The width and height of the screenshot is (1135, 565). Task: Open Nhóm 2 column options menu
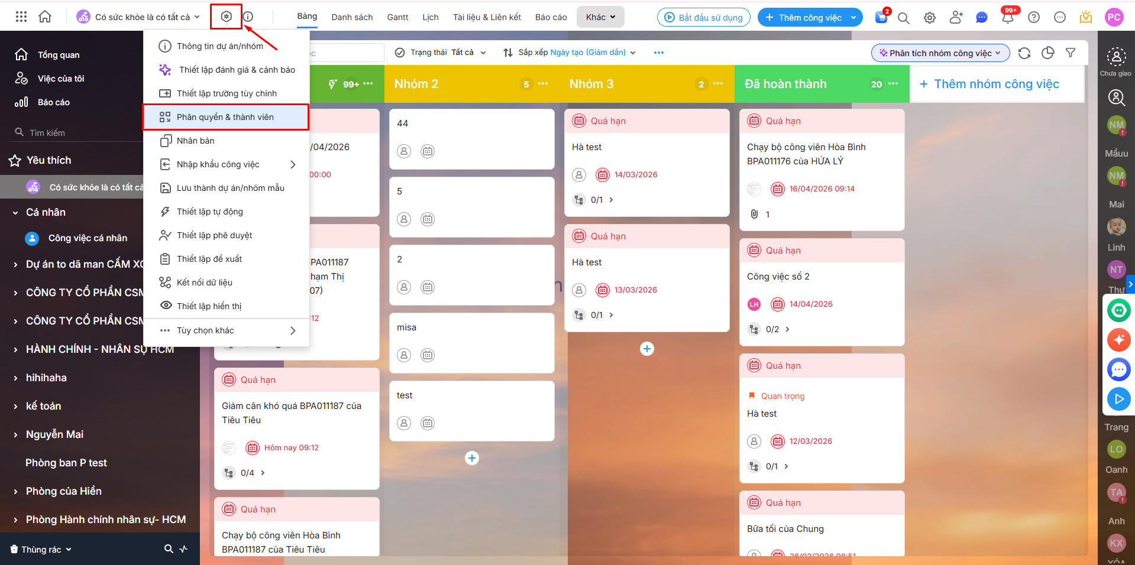pos(543,84)
